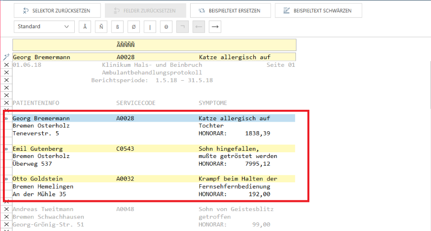Click the ÃÑÑÑÑ selector pattern field
Screen dimensions: 431x231
154,45
